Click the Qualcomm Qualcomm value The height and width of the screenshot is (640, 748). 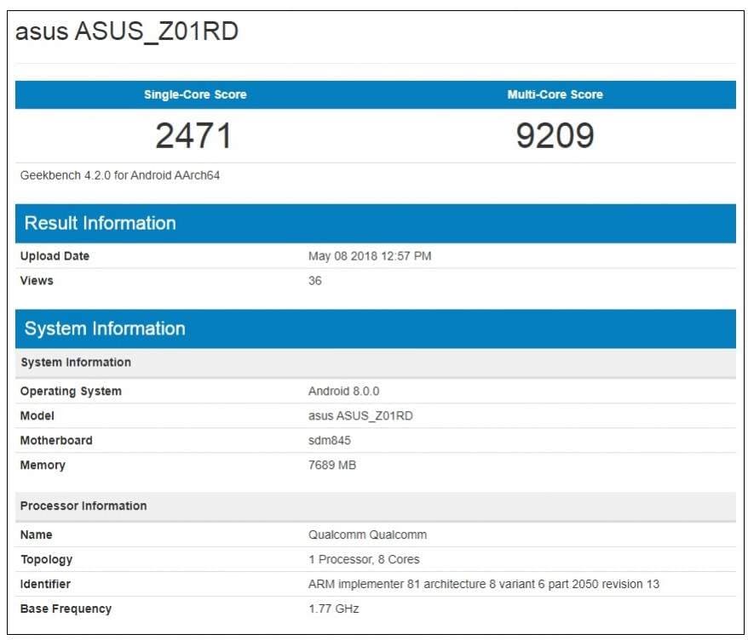tap(367, 534)
